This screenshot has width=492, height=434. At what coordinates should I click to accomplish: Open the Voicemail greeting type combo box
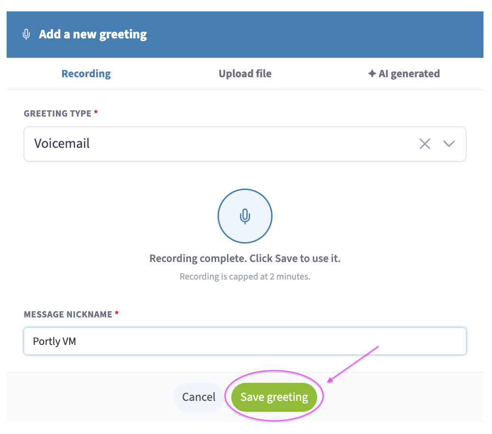coord(245,144)
